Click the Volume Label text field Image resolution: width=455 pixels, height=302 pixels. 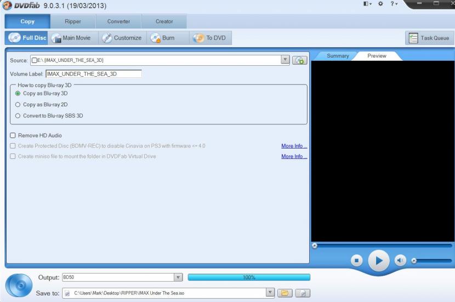pyautogui.click(x=94, y=73)
